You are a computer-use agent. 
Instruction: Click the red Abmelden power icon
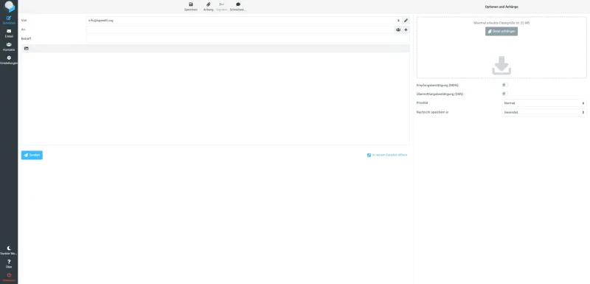pyautogui.click(x=9, y=277)
